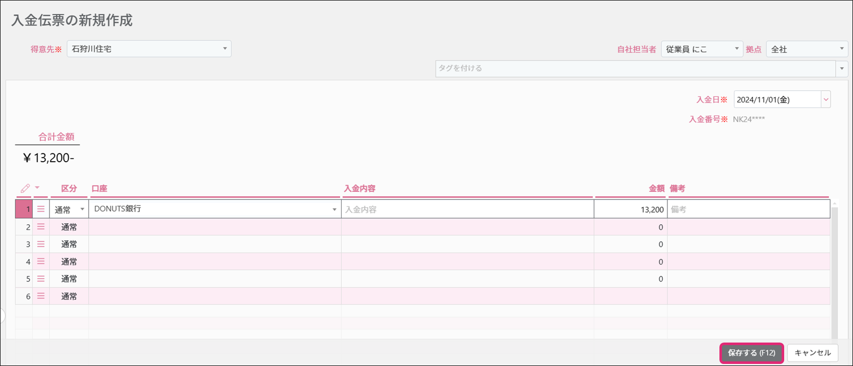Viewport: 853px width, 366px height.
Task: Open the small arrow next to pencil icon
Action: [37, 188]
